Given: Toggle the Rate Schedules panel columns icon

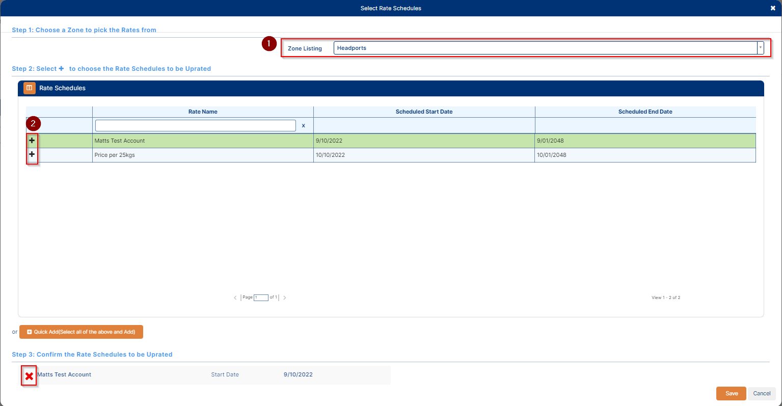Looking at the screenshot, I should (30, 88).
